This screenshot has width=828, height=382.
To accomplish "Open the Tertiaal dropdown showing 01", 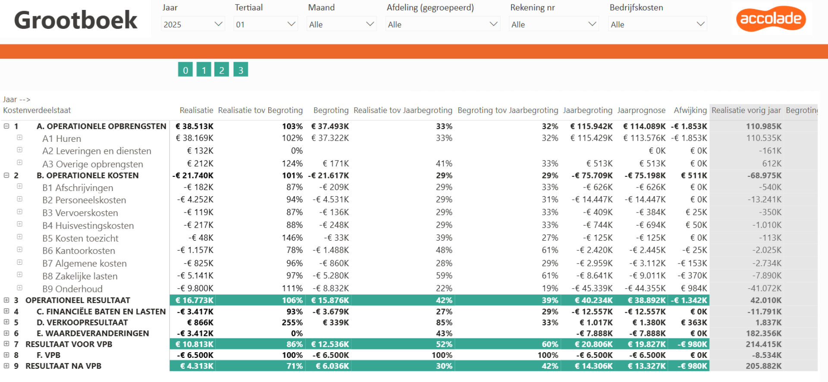I will 266,24.
